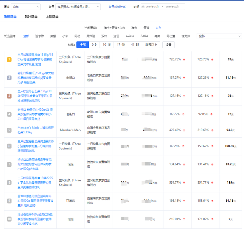Select the 17-40 price range
Image resolution: width=244 pixels, height=229 pixels.
click(121, 45)
